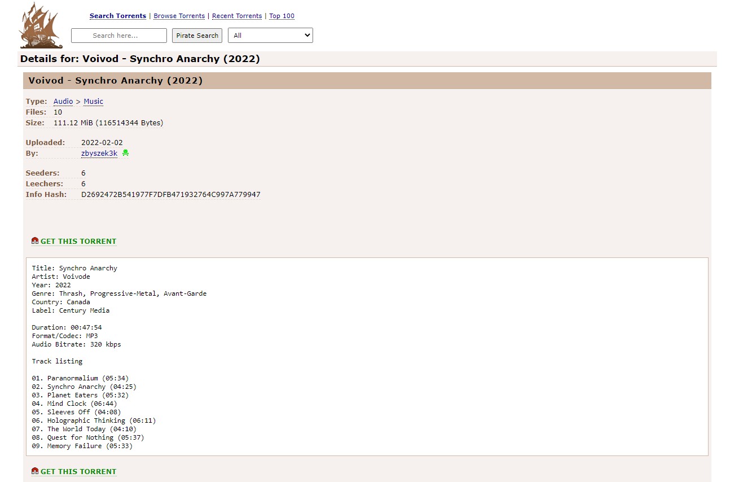Image resolution: width=752 pixels, height=482 pixels.
Task: Click the Type label
Action: coord(37,102)
